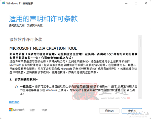
Task: Open the 法律 legal link
Action: pos(44,110)
